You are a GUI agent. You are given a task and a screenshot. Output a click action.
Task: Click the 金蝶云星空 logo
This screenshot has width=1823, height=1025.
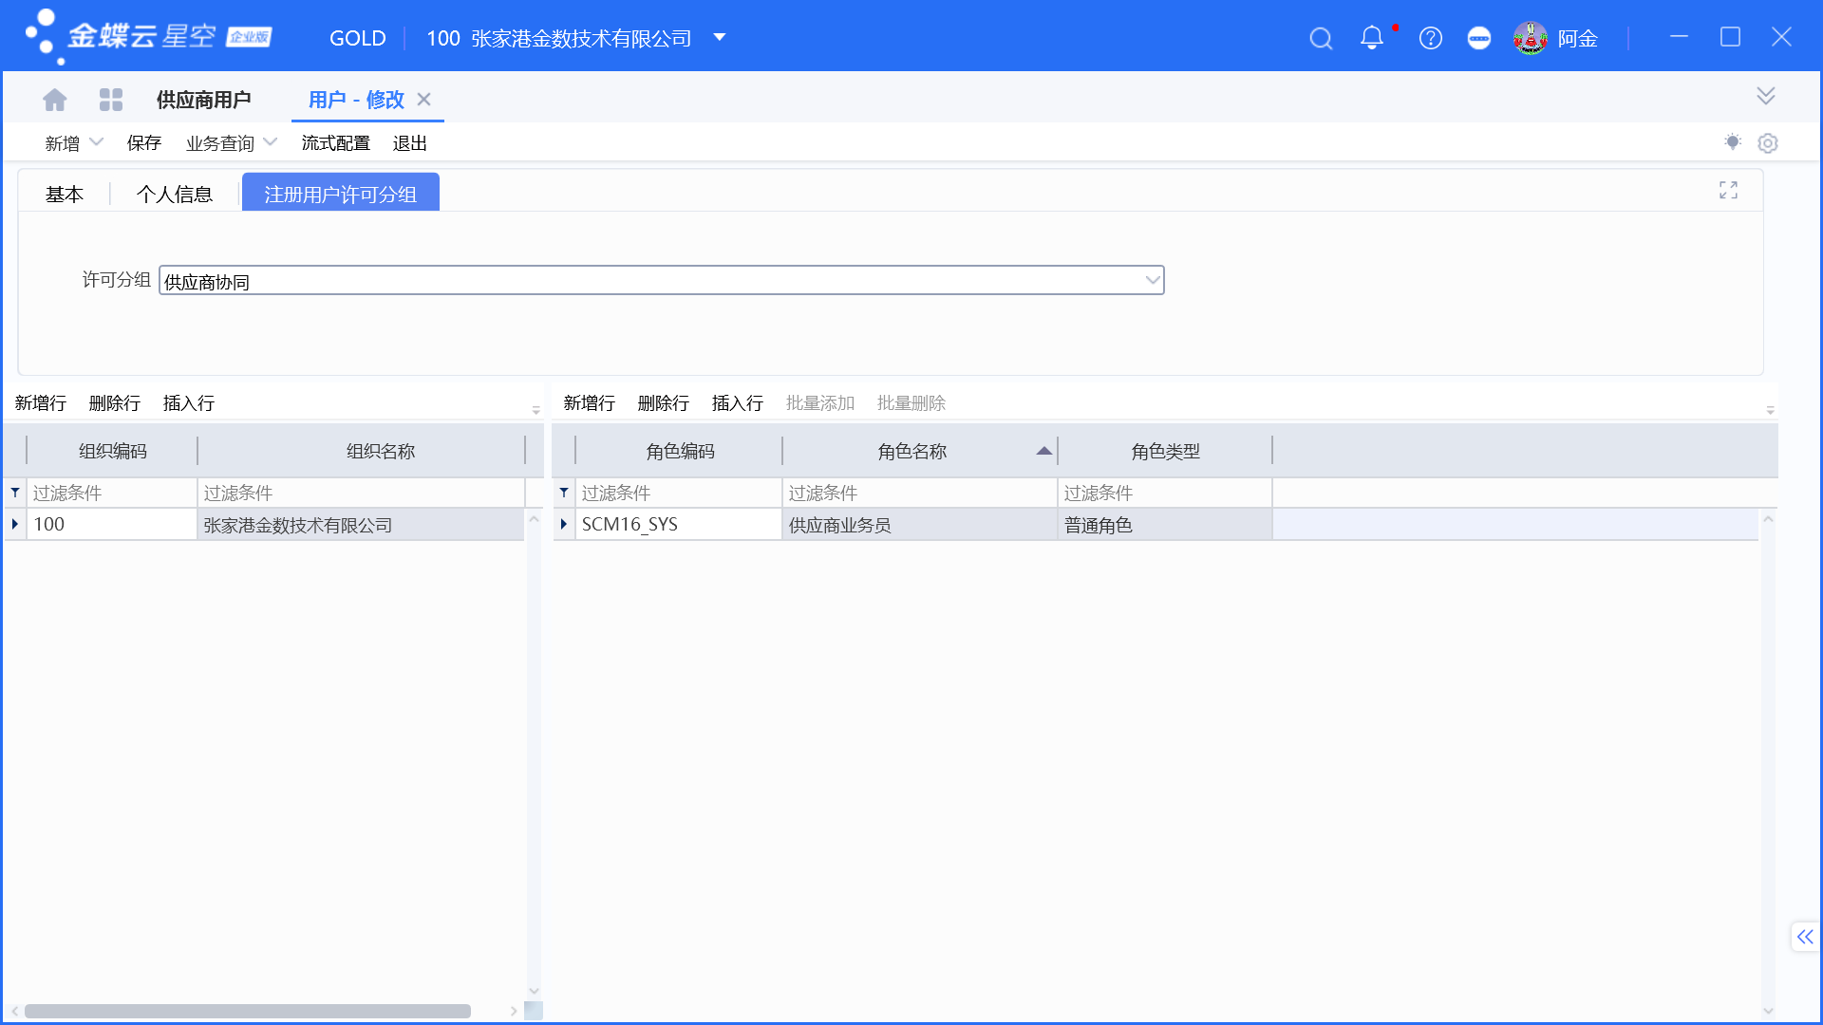click(x=148, y=37)
